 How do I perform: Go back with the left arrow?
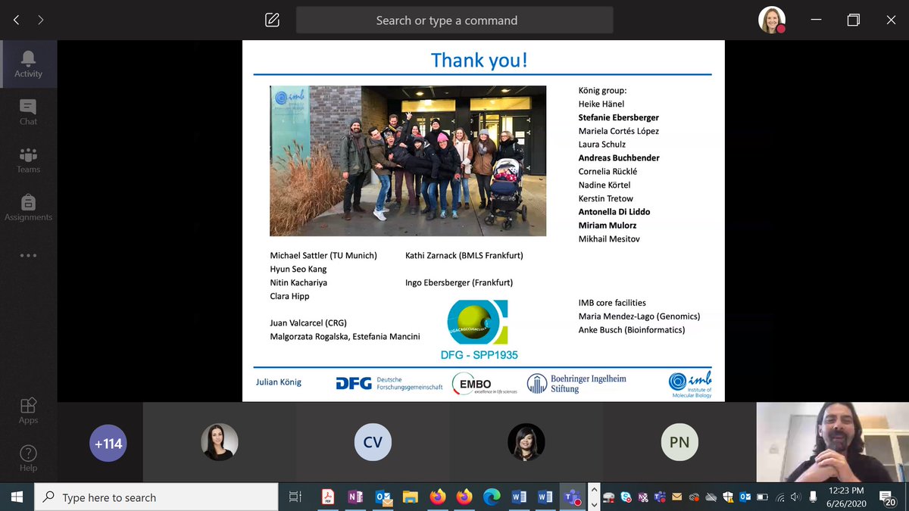click(x=17, y=20)
